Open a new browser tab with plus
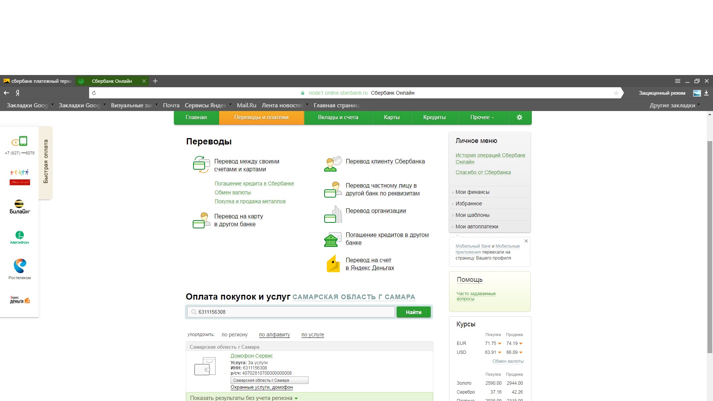713x401 pixels. (155, 81)
